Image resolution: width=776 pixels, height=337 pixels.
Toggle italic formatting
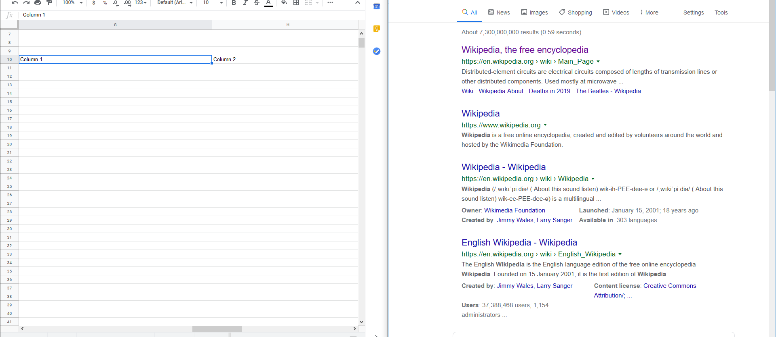pyautogui.click(x=245, y=2)
